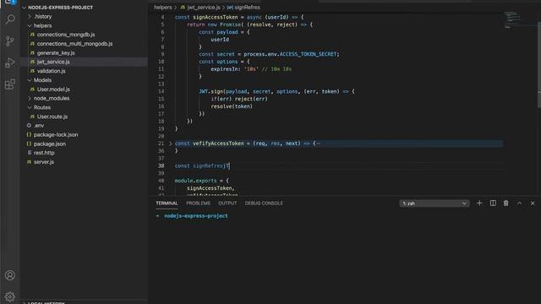The width and height of the screenshot is (541, 304).
Task: Click line number 19 in gutter
Action: pyautogui.click(x=161, y=128)
